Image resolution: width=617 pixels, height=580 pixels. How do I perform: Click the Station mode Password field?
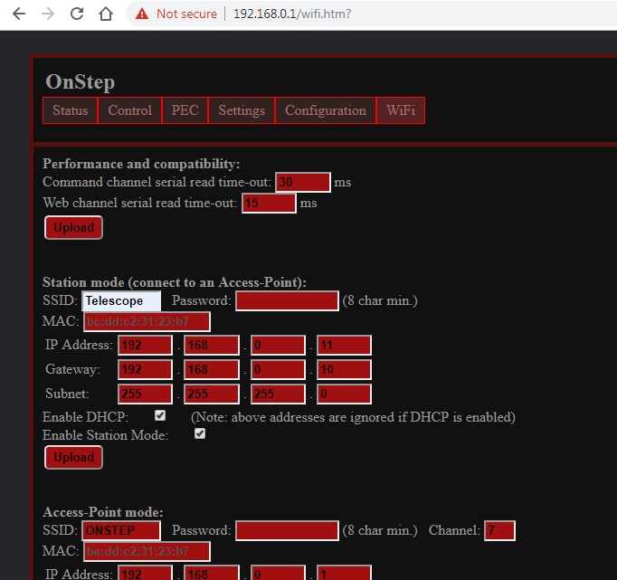click(287, 301)
